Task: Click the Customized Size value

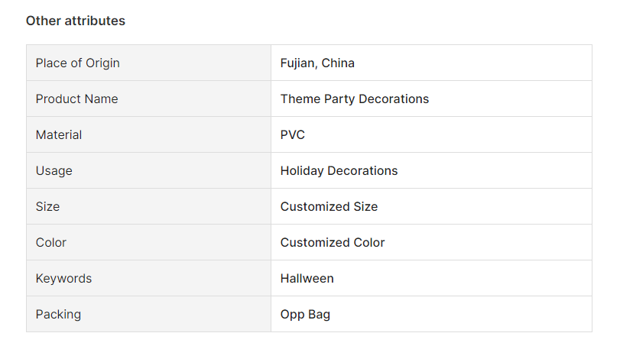Action: (x=329, y=206)
